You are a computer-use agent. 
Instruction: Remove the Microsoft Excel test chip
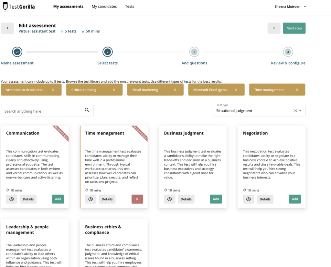(236, 89)
